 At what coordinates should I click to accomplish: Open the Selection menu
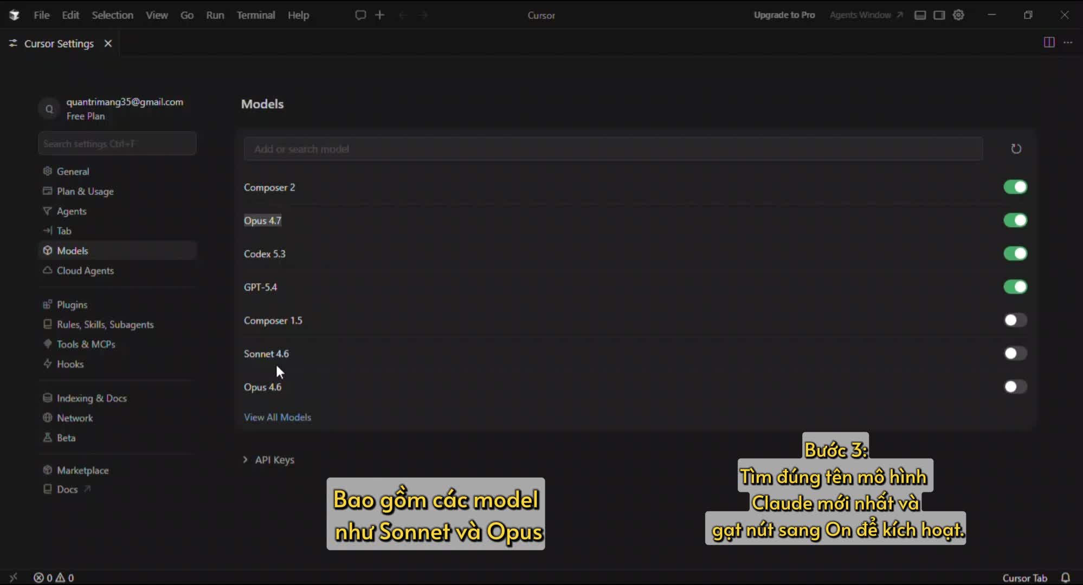112,15
